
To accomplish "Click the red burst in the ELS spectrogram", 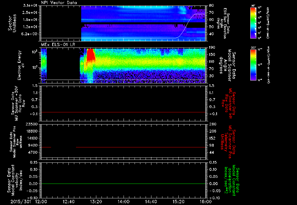I will pyautogui.click(x=91, y=55).
